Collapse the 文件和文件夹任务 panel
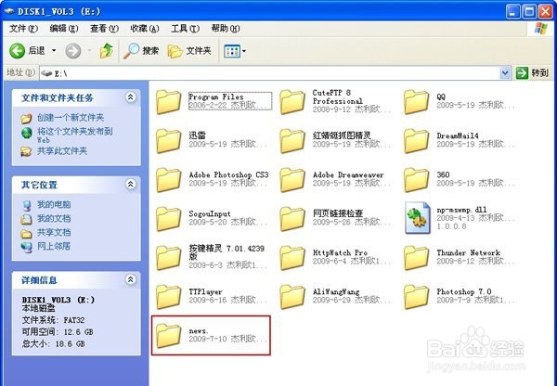Image resolution: width=557 pixels, height=386 pixels. tap(130, 97)
